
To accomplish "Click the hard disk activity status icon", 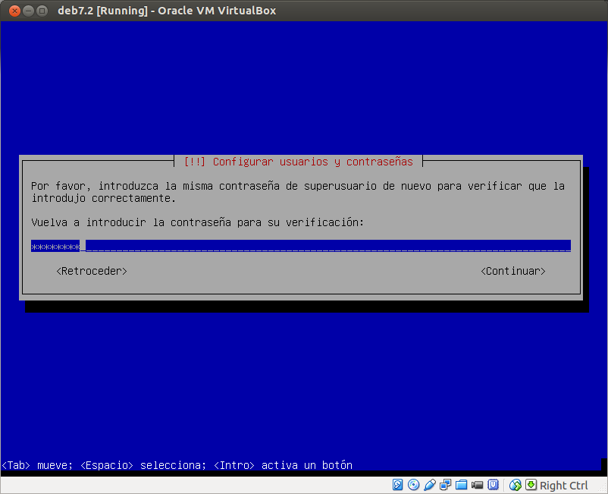I will click(397, 484).
